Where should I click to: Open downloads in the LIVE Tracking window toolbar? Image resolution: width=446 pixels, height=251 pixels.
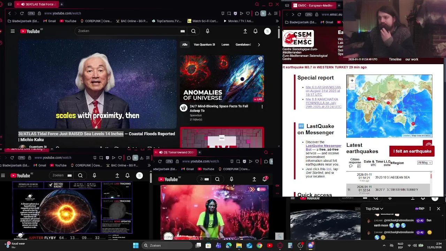pyautogui.click(x=141, y=158)
